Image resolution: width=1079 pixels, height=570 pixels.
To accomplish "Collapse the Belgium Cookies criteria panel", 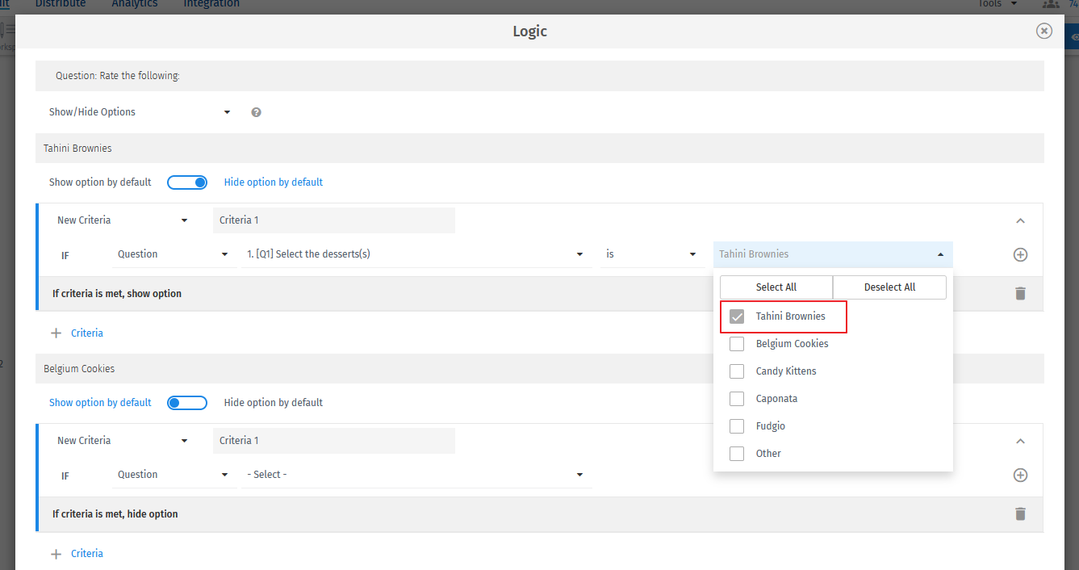I will [1020, 441].
